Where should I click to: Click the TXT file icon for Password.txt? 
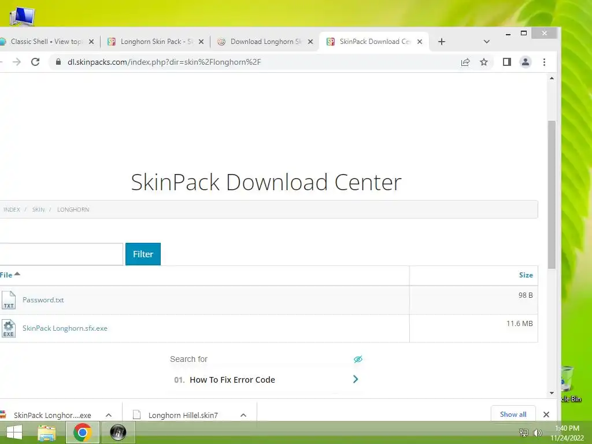click(8, 300)
